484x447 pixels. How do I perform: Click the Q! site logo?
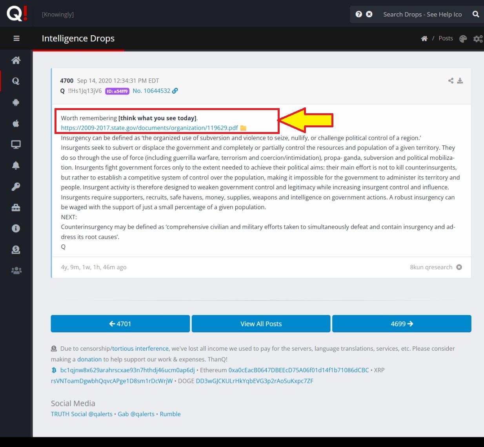point(17,14)
